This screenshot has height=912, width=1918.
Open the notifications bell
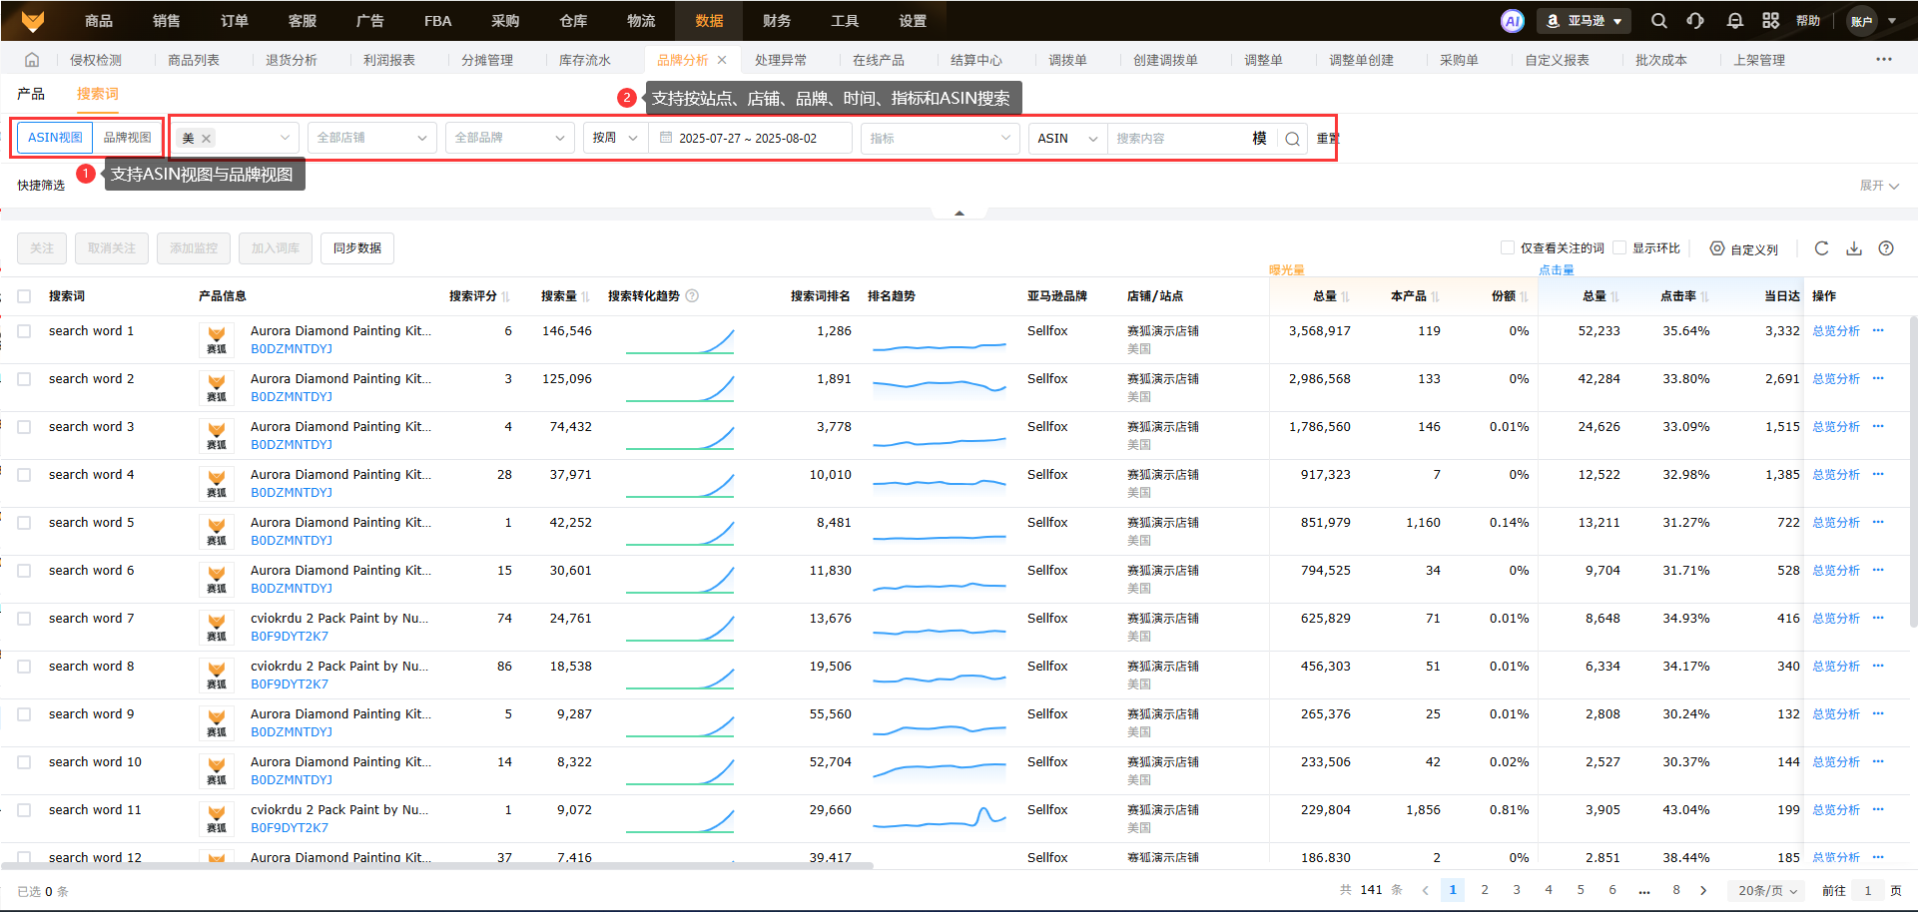[x=1735, y=21]
